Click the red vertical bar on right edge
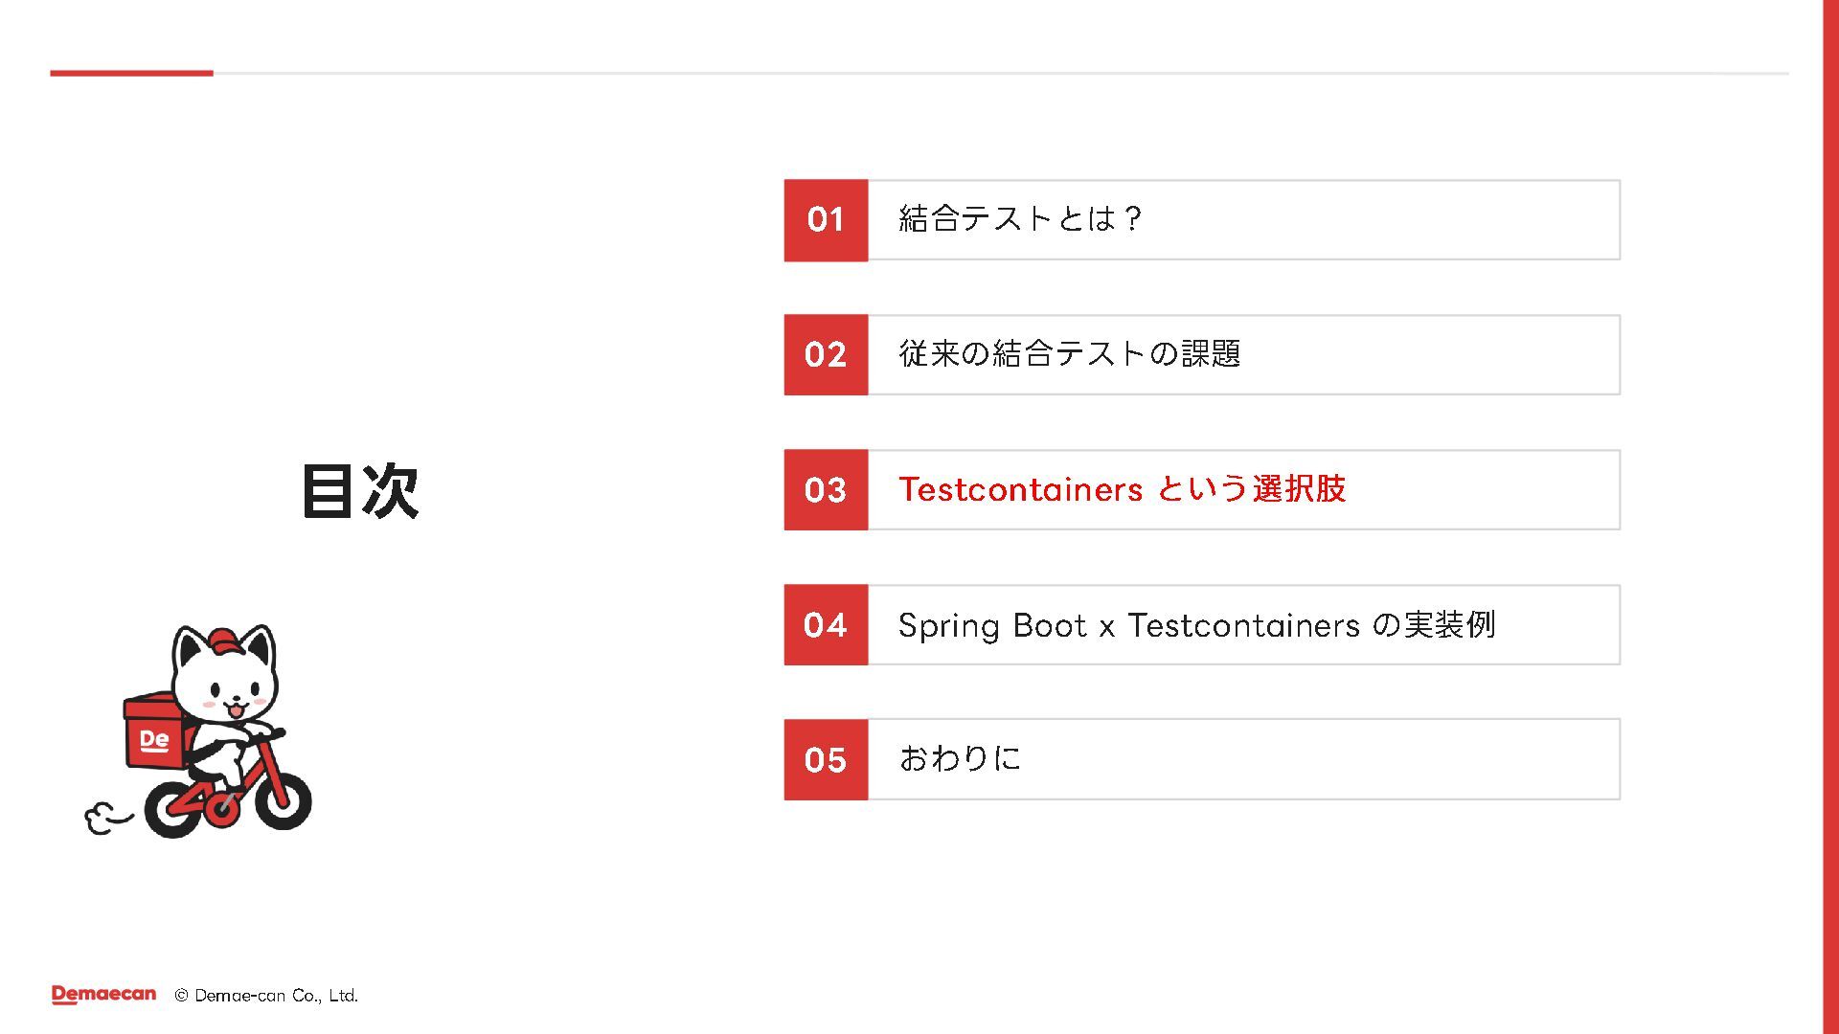 [x=1830, y=517]
